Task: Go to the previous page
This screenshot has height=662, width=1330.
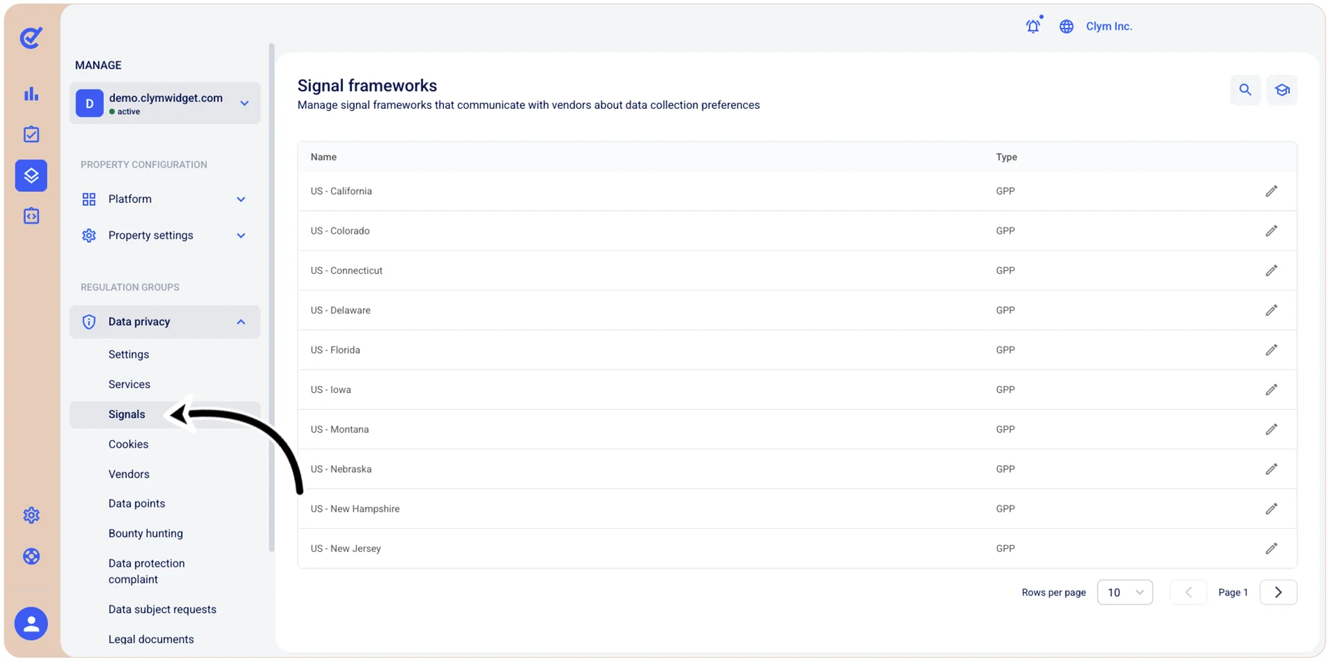Action: coord(1188,593)
